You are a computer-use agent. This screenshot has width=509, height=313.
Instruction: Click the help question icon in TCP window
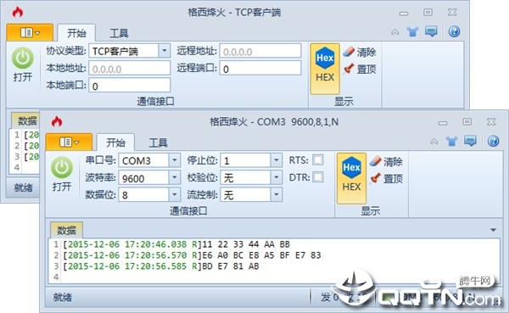point(454,31)
